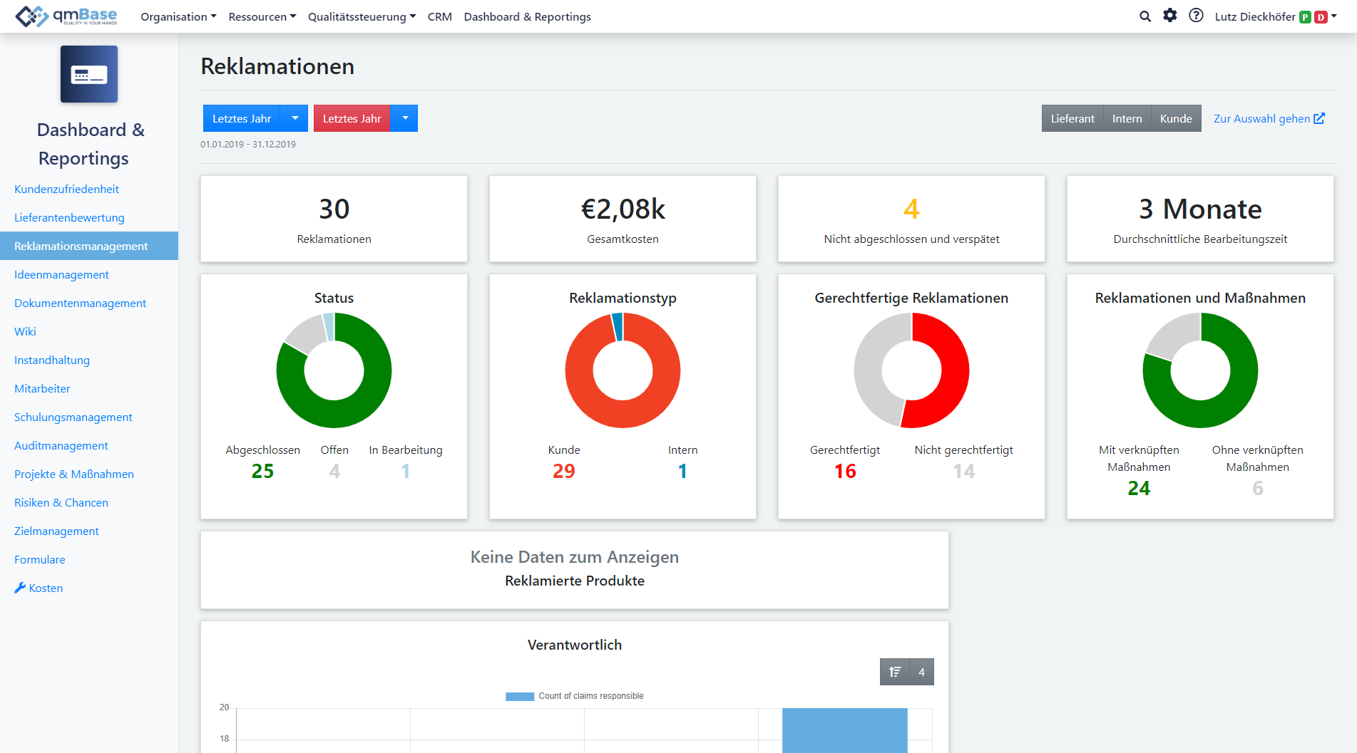Screen dimensions: 1357x753
Task: Click the red Letztes Jahr button
Action: click(x=352, y=118)
